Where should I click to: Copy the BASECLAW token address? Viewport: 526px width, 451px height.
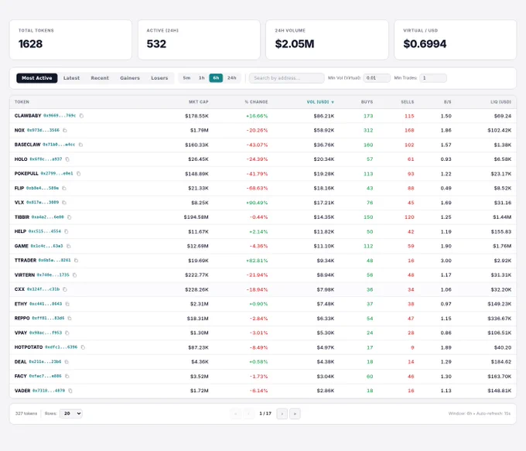80,145
